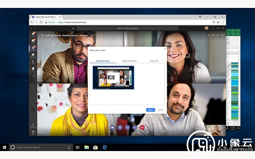Close the Chat | Microsoft Teams tab
255x159 pixels.
pyautogui.click(x=60, y=17)
